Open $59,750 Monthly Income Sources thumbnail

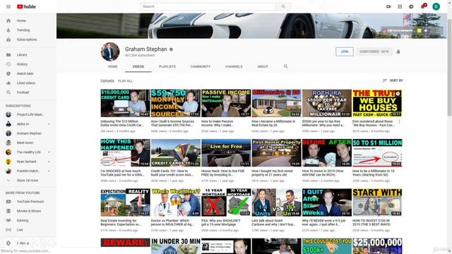click(x=176, y=103)
